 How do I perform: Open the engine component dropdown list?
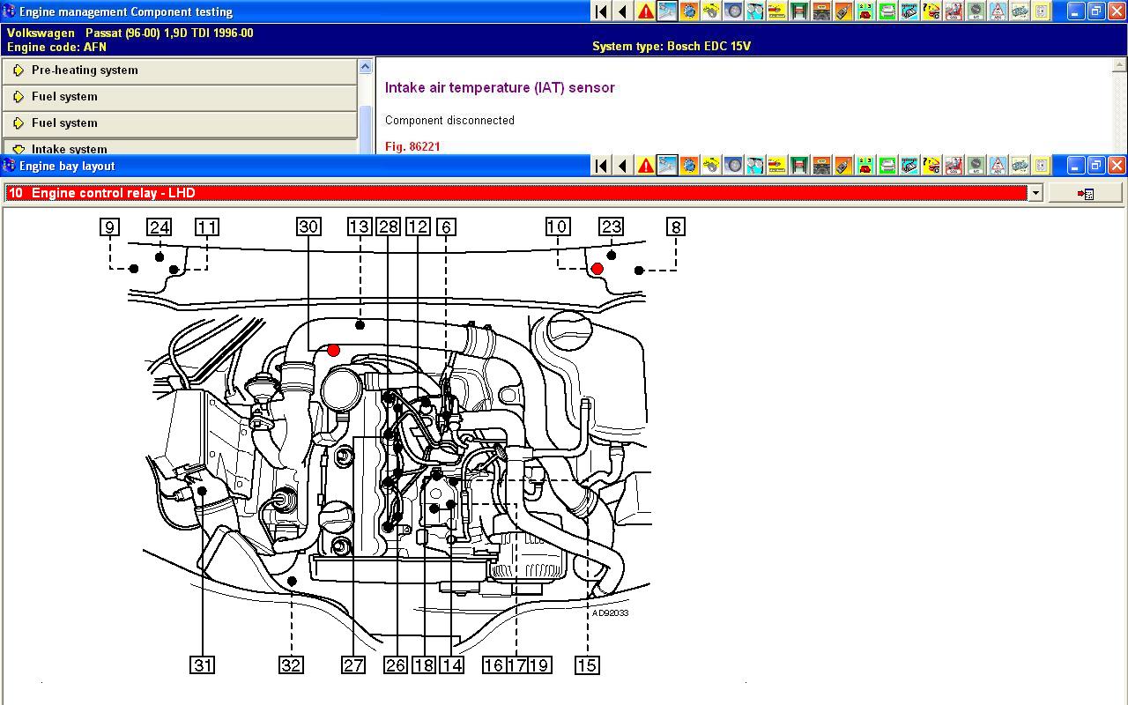tap(1035, 193)
